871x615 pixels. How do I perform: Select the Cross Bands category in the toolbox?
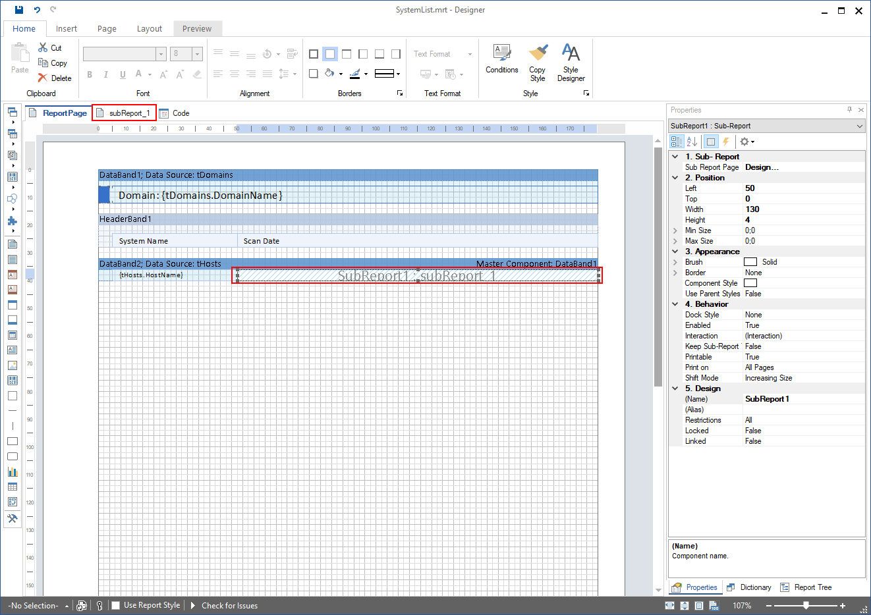[12, 134]
